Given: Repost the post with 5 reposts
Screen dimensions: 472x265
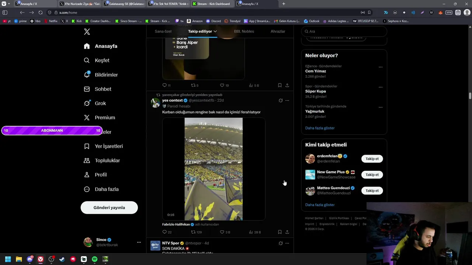Looking at the screenshot, I should [x=195, y=85].
